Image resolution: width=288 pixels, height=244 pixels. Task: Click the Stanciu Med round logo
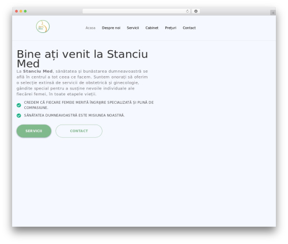[43, 27]
